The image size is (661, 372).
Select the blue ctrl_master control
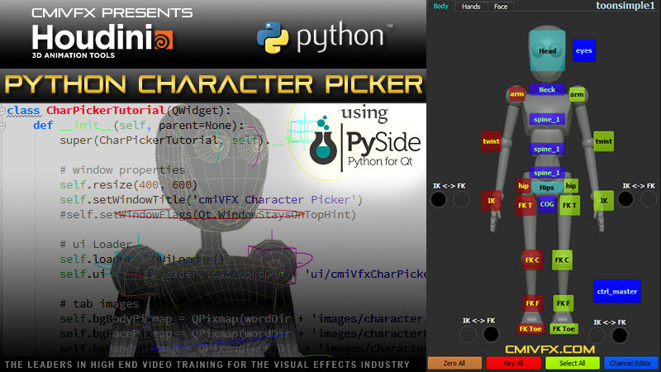616,291
